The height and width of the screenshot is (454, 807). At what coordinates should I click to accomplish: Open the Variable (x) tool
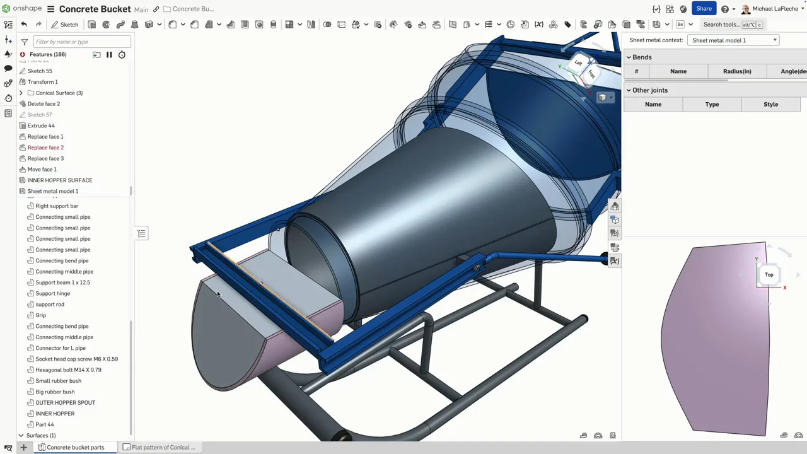pyautogui.click(x=538, y=25)
